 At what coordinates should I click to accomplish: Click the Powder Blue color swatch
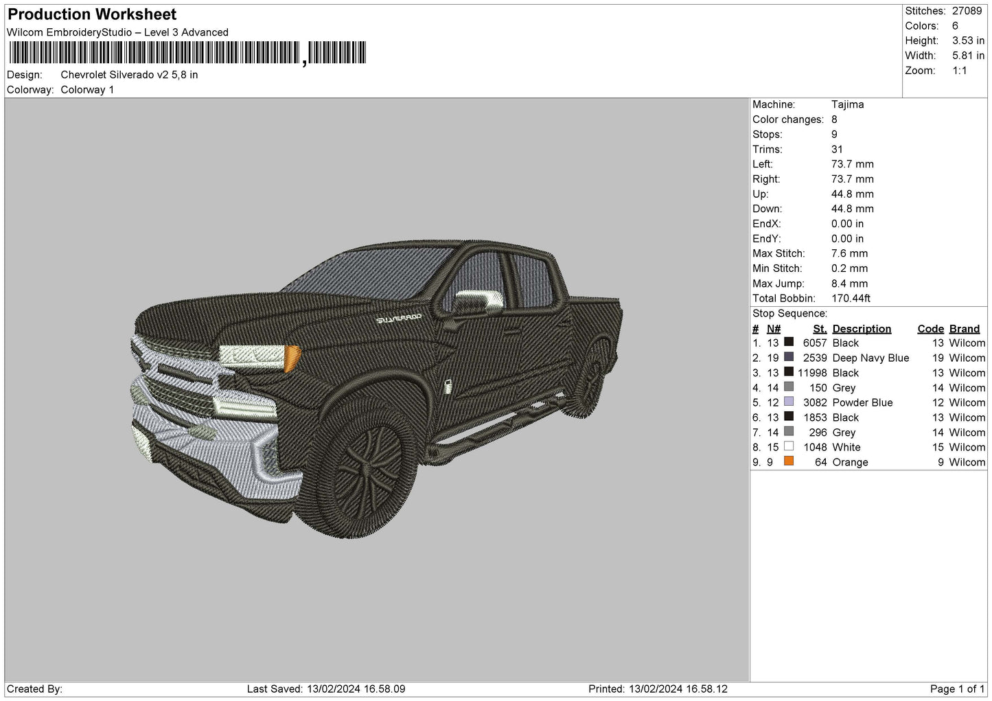coord(789,402)
